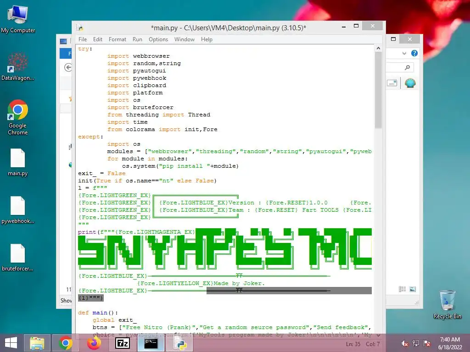The width and height of the screenshot is (470, 352).
Task: Expand the ribbon chevron in background window
Action: (404, 53)
